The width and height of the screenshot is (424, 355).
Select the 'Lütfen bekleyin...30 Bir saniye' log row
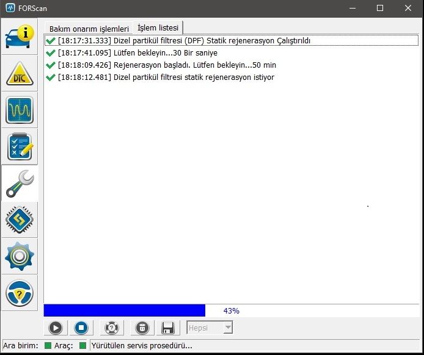[x=231, y=52]
